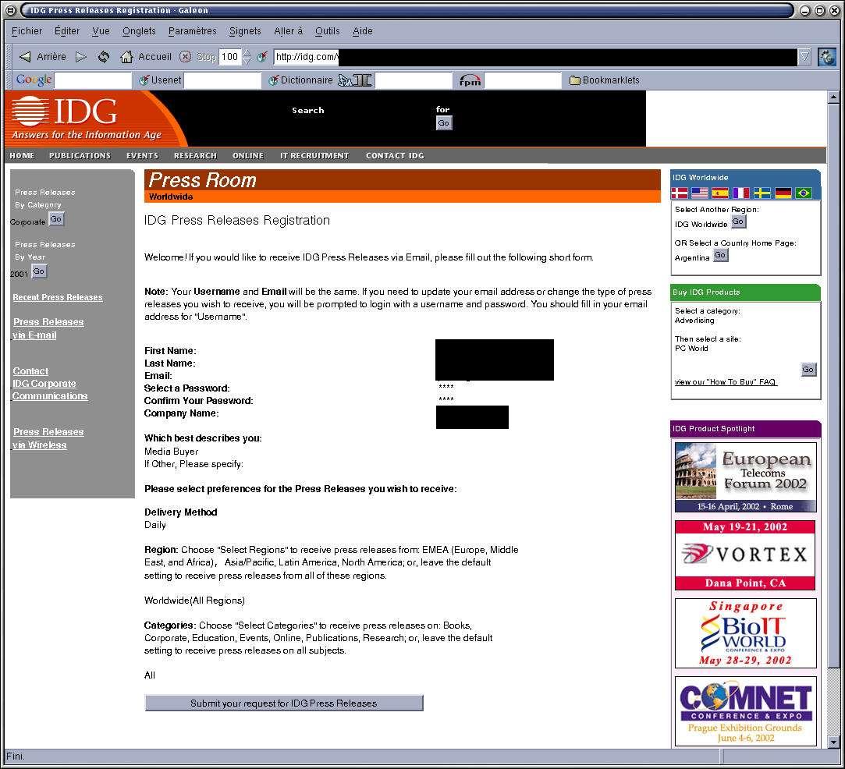Click the Usenet search input field
Viewport: 845px width, 769px height.
click(x=222, y=80)
